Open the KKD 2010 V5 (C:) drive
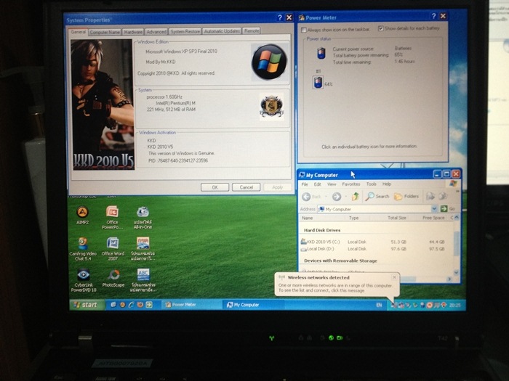The height and width of the screenshot is (381, 509). click(x=323, y=241)
